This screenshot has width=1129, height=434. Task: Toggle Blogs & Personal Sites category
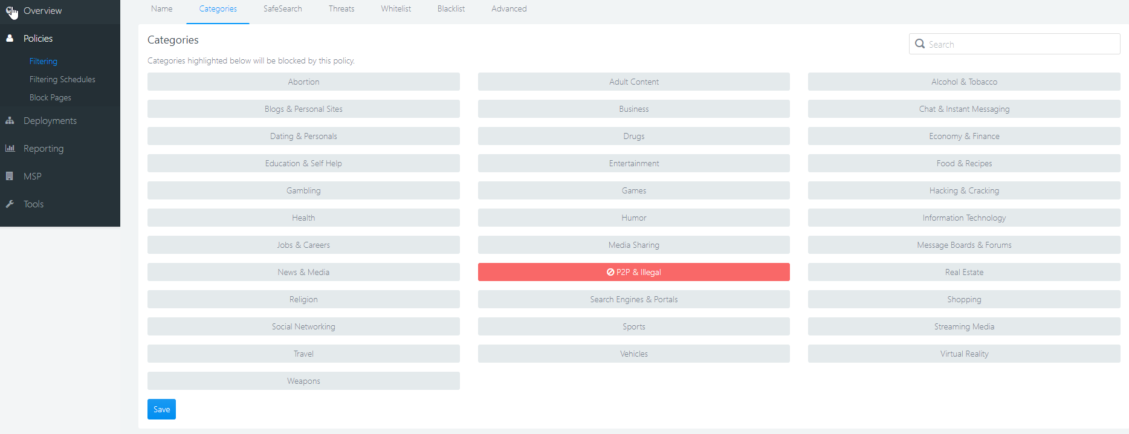tap(303, 109)
